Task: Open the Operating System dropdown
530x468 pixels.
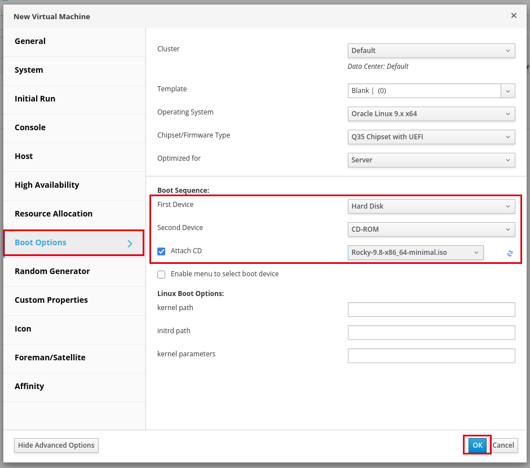Action: tap(431, 114)
